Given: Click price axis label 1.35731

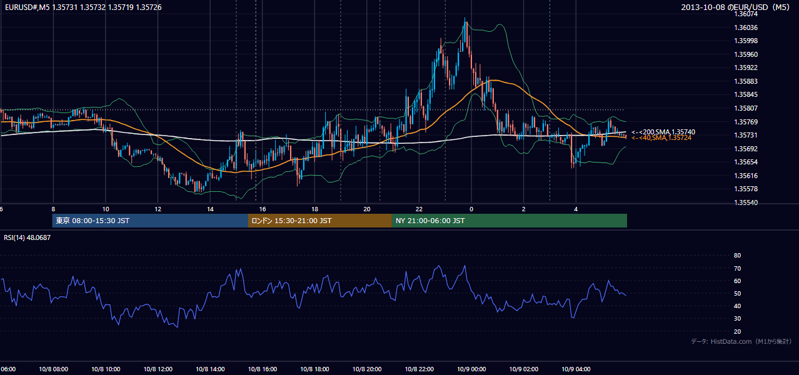Looking at the screenshot, I should (x=747, y=135).
